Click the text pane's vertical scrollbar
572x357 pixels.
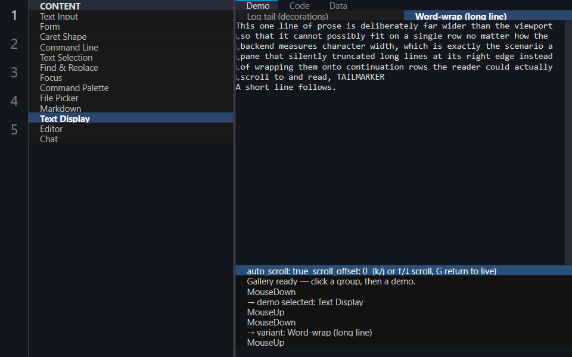pyautogui.click(x=568, y=142)
